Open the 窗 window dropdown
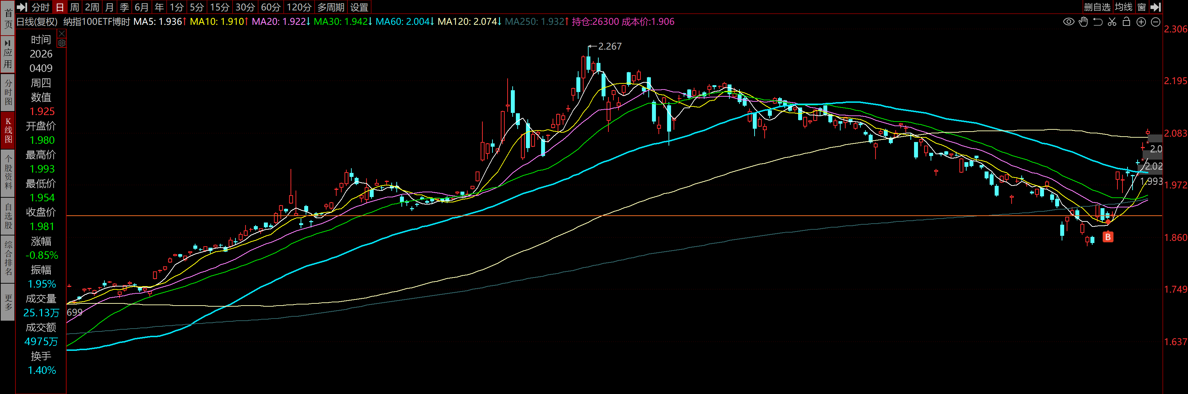The image size is (1188, 394). (1142, 7)
